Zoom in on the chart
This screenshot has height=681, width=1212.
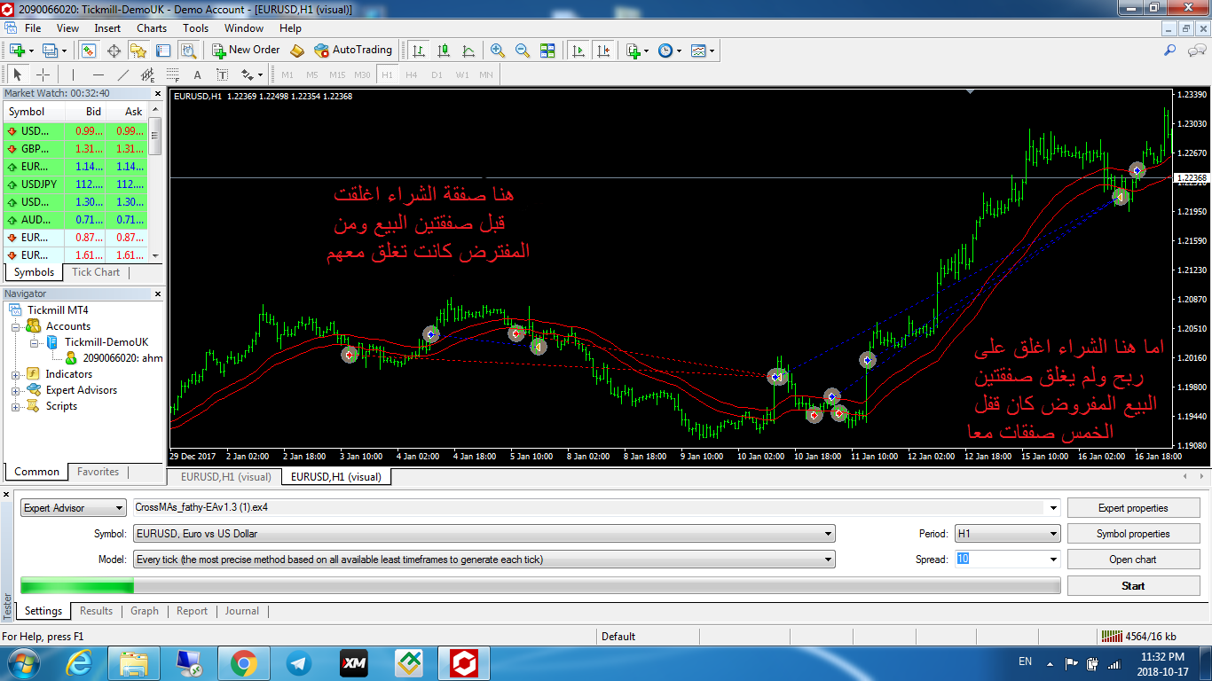tap(498, 51)
